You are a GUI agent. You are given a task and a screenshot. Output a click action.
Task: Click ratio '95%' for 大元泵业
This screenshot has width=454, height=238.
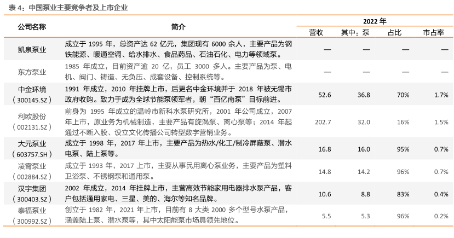coord(403,149)
